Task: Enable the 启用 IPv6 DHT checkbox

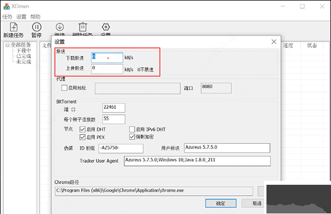Action: click(x=132, y=129)
